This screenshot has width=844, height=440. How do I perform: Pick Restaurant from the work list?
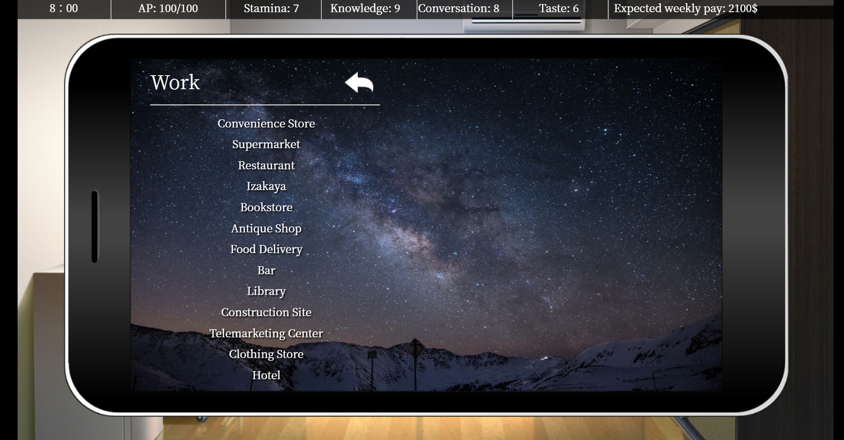[x=266, y=166]
